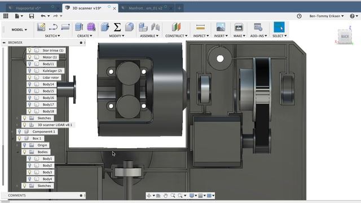Open a new design tab with plus
361x203 pixels.
coord(179,8)
